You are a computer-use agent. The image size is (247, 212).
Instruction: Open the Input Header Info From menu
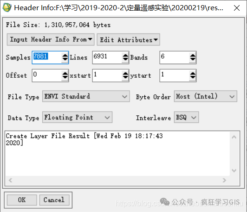pyautogui.click(x=51, y=40)
